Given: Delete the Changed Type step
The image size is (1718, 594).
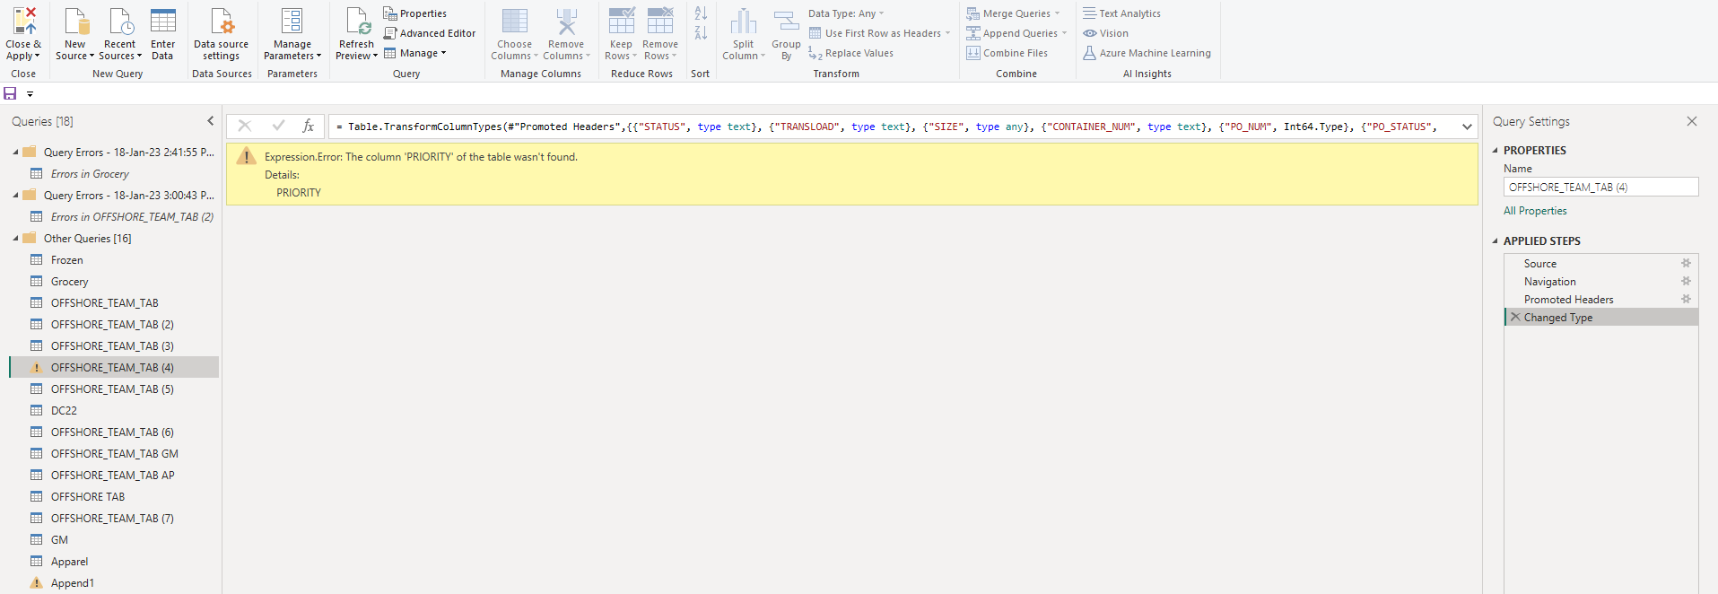Looking at the screenshot, I should 1515,318.
